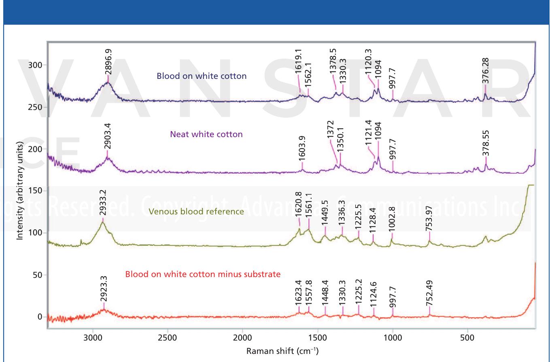Screen dimensions: 552x362
Task: Select the 1225.5 peak annotation
Action: point(359,216)
